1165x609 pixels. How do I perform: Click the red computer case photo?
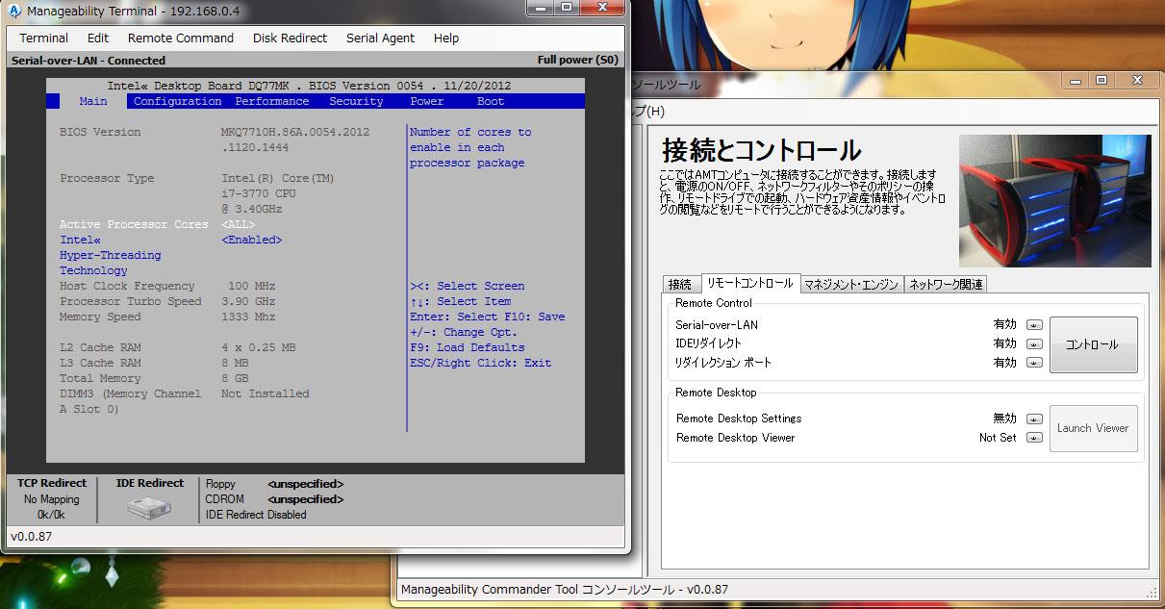[1054, 200]
